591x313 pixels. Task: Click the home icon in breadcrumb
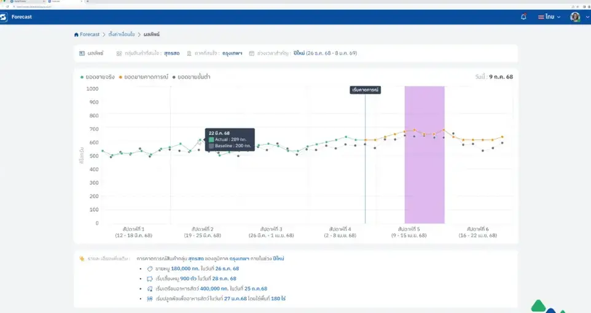coord(76,34)
